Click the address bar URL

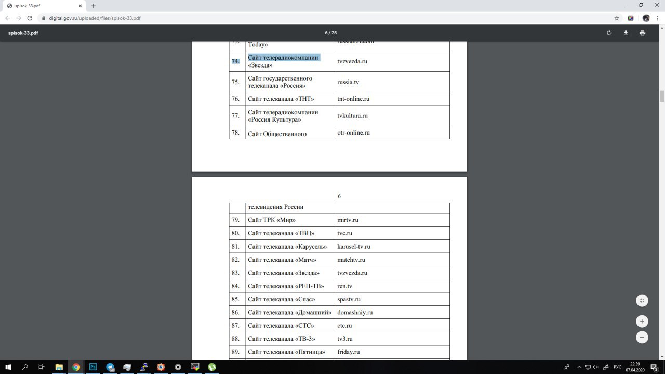point(95,18)
